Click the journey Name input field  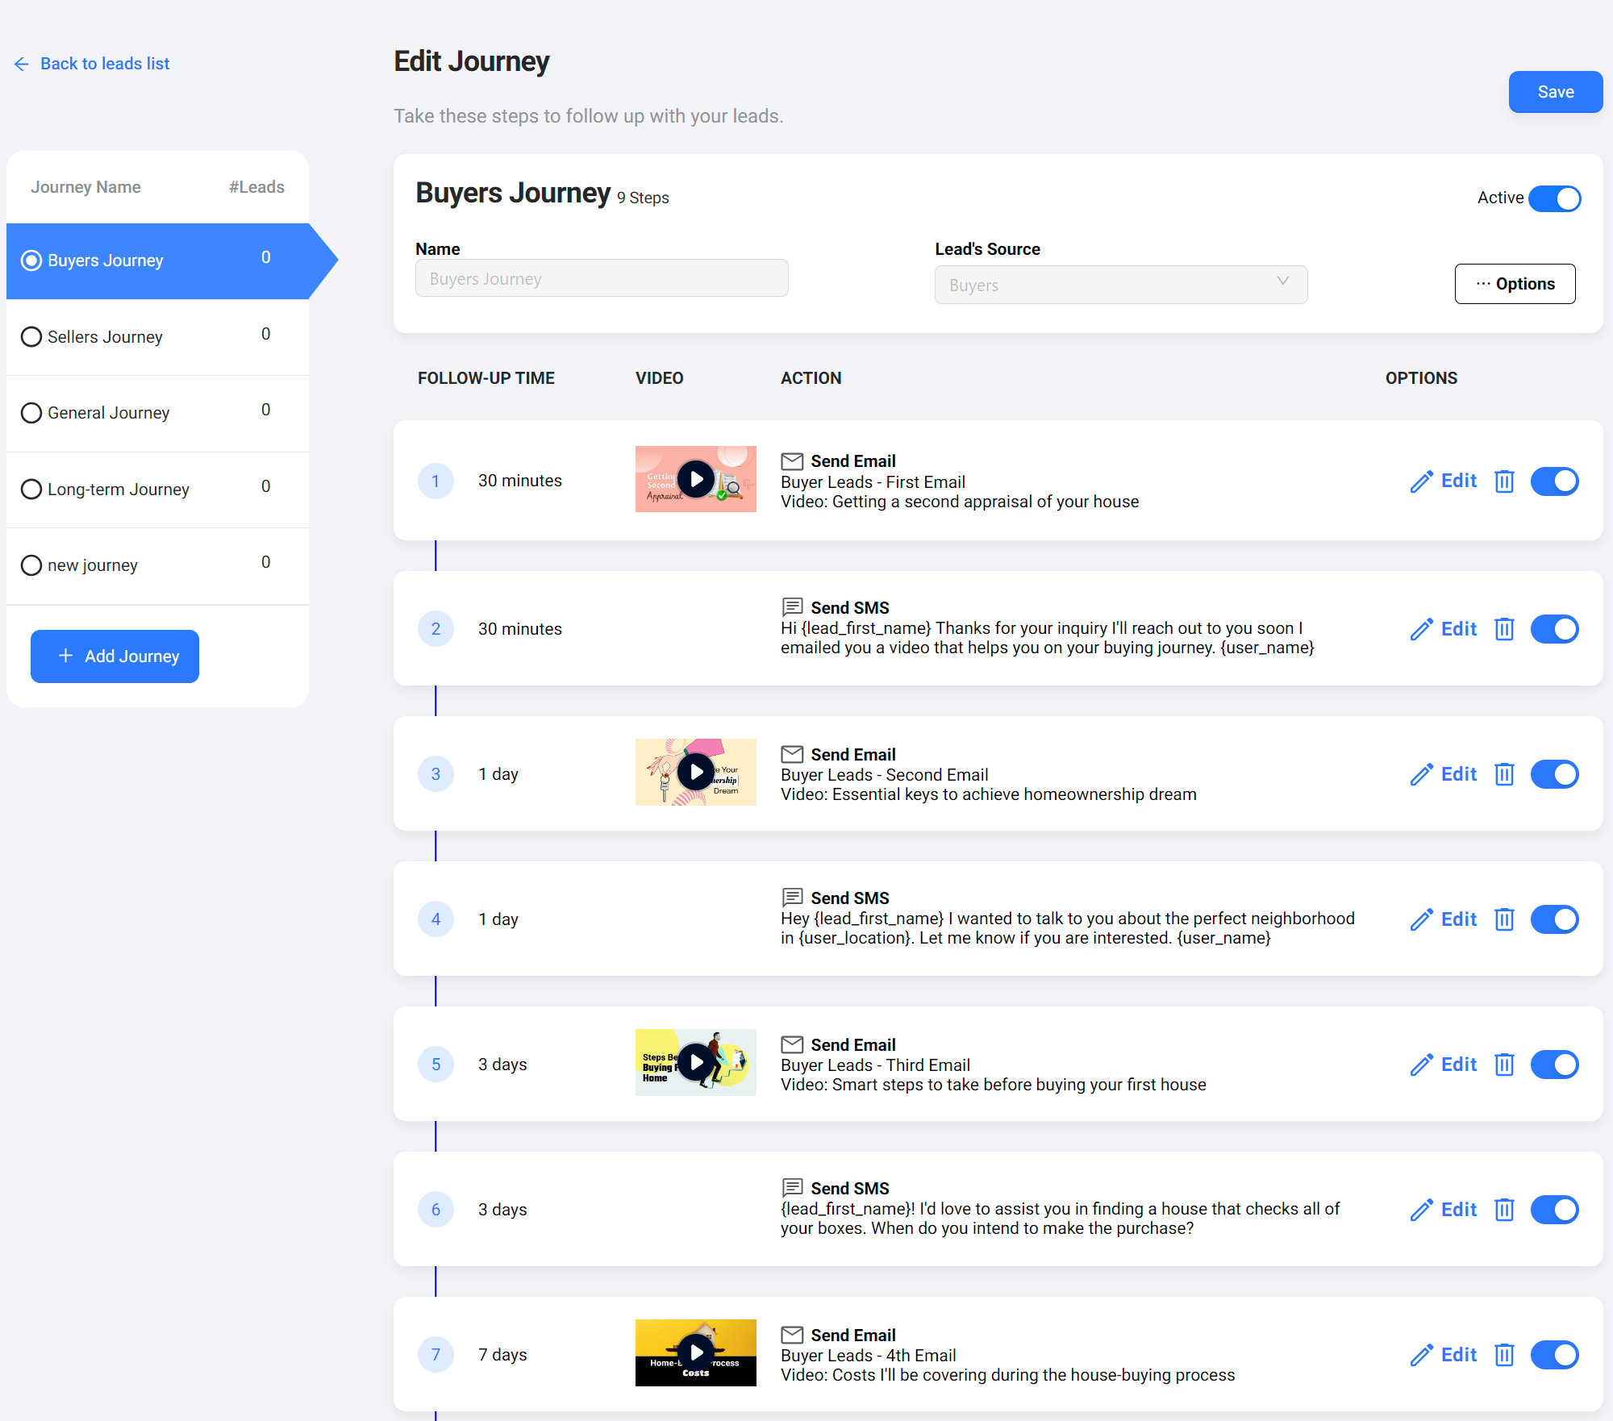(602, 278)
